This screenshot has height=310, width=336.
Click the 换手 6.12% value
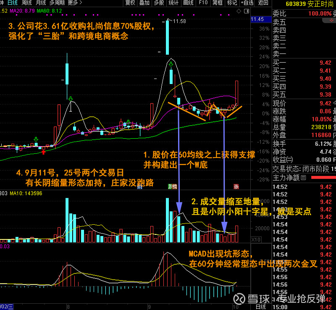point(323,144)
